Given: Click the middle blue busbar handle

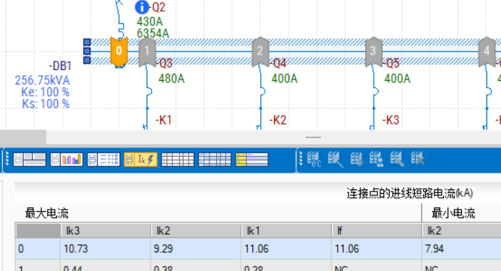Looking at the screenshot, I should (87, 51).
